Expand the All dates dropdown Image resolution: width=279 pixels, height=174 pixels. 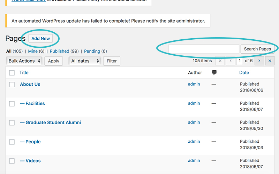point(85,61)
